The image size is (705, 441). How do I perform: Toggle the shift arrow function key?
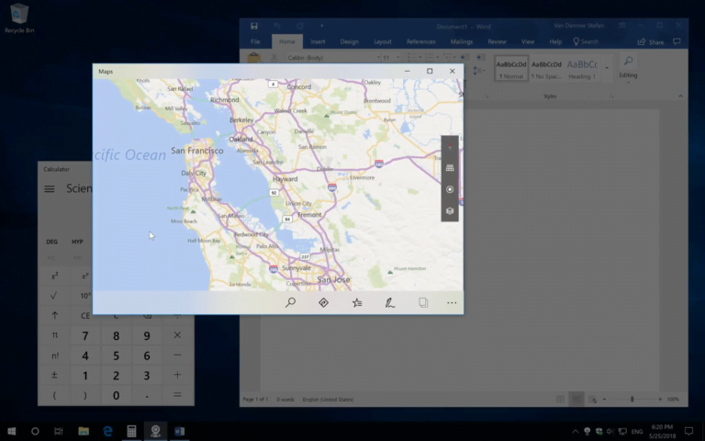(54, 315)
